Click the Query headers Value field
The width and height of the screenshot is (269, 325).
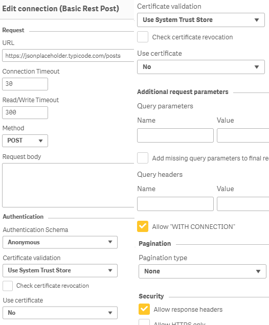[243, 204]
